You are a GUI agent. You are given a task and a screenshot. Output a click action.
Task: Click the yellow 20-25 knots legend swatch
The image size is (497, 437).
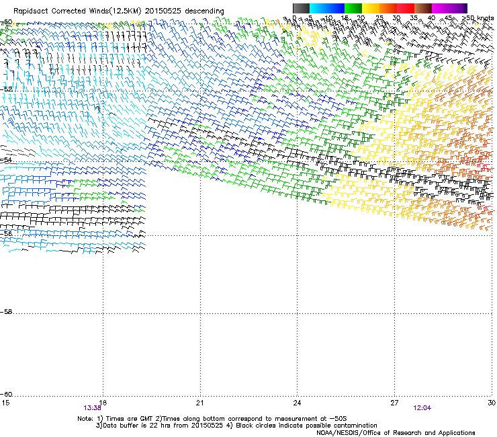click(x=371, y=8)
